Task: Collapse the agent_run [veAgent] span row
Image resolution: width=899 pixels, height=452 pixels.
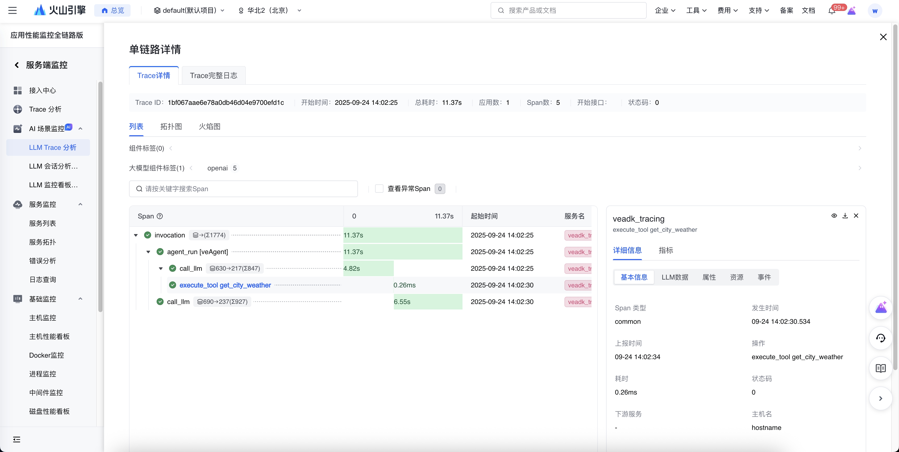Action: [x=148, y=252]
